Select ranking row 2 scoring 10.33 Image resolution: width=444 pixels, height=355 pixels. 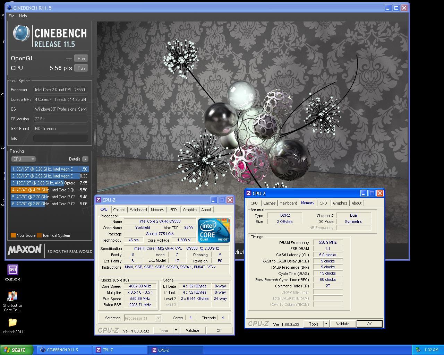click(50, 176)
